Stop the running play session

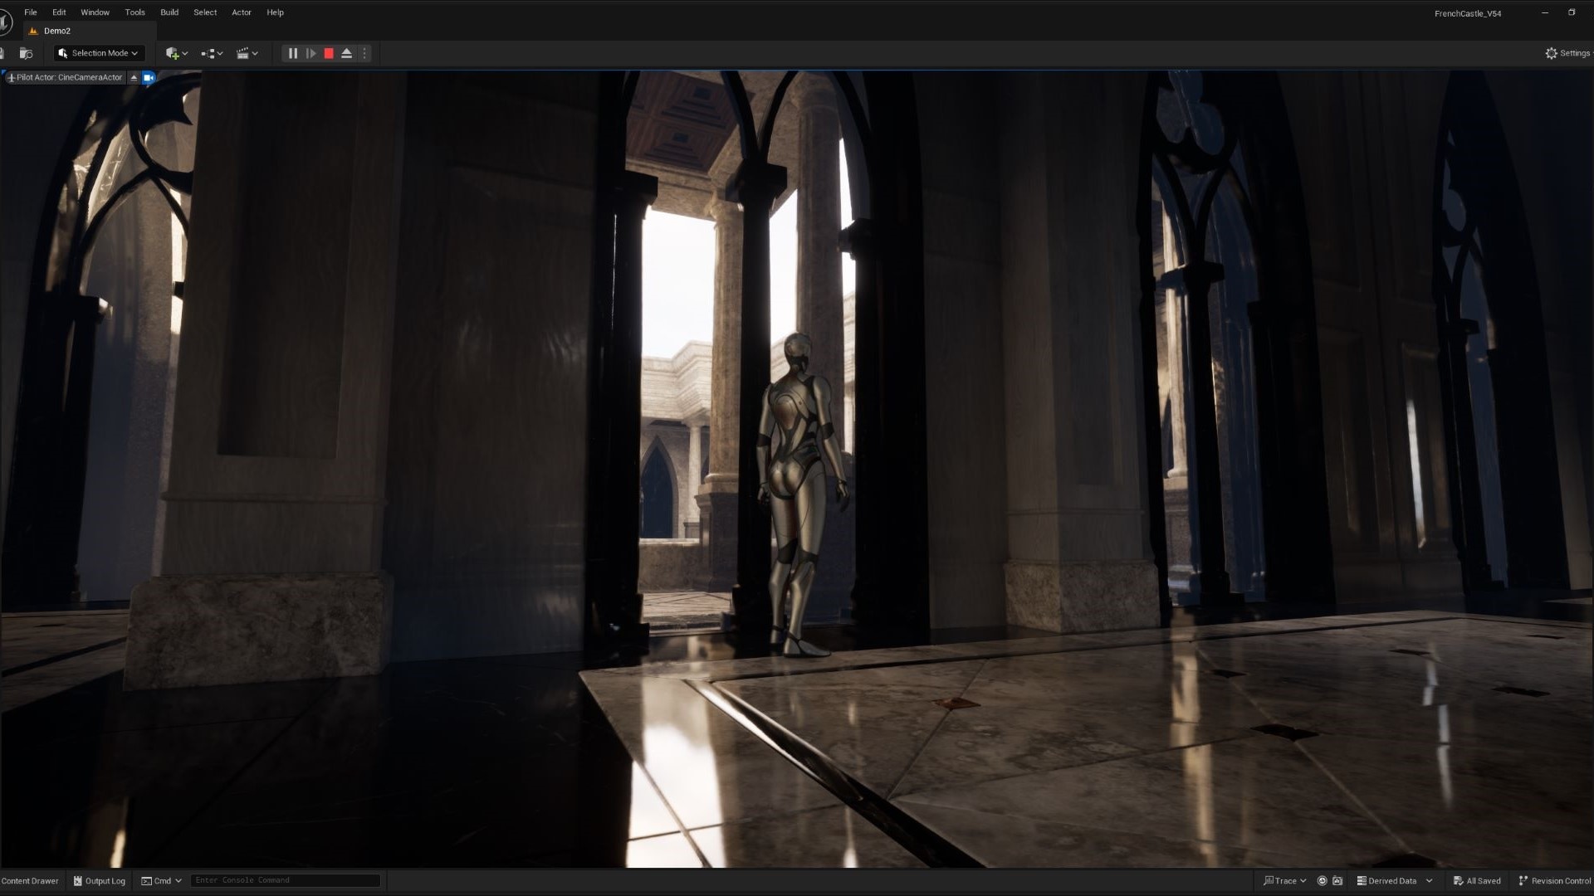[329, 53]
